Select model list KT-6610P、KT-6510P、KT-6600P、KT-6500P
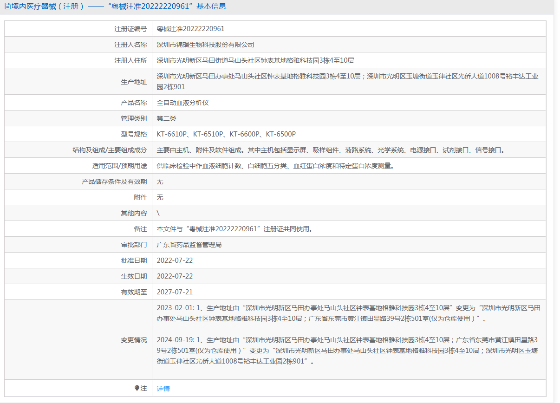 coord(226,134)
